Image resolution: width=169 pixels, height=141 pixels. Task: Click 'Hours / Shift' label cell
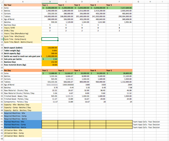23,28
